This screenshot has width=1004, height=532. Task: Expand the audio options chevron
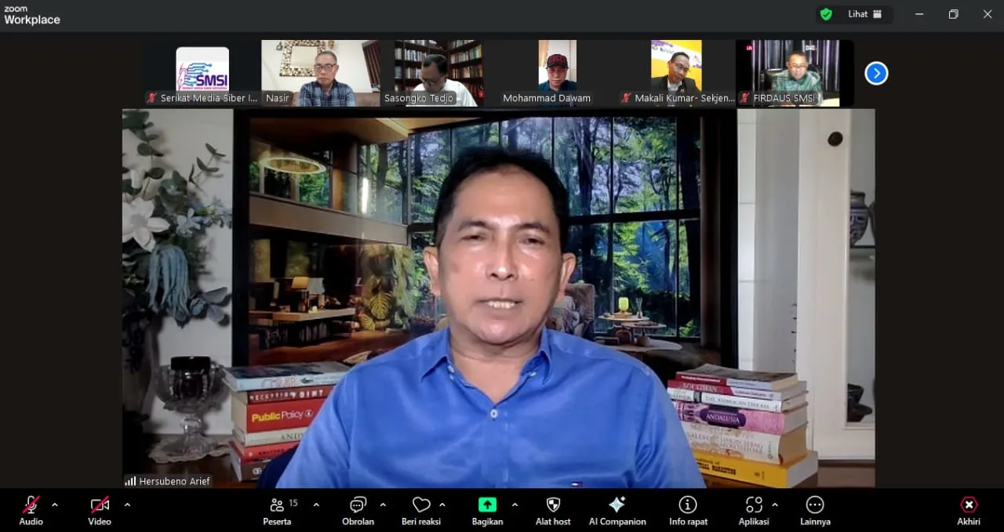[55, 505]
